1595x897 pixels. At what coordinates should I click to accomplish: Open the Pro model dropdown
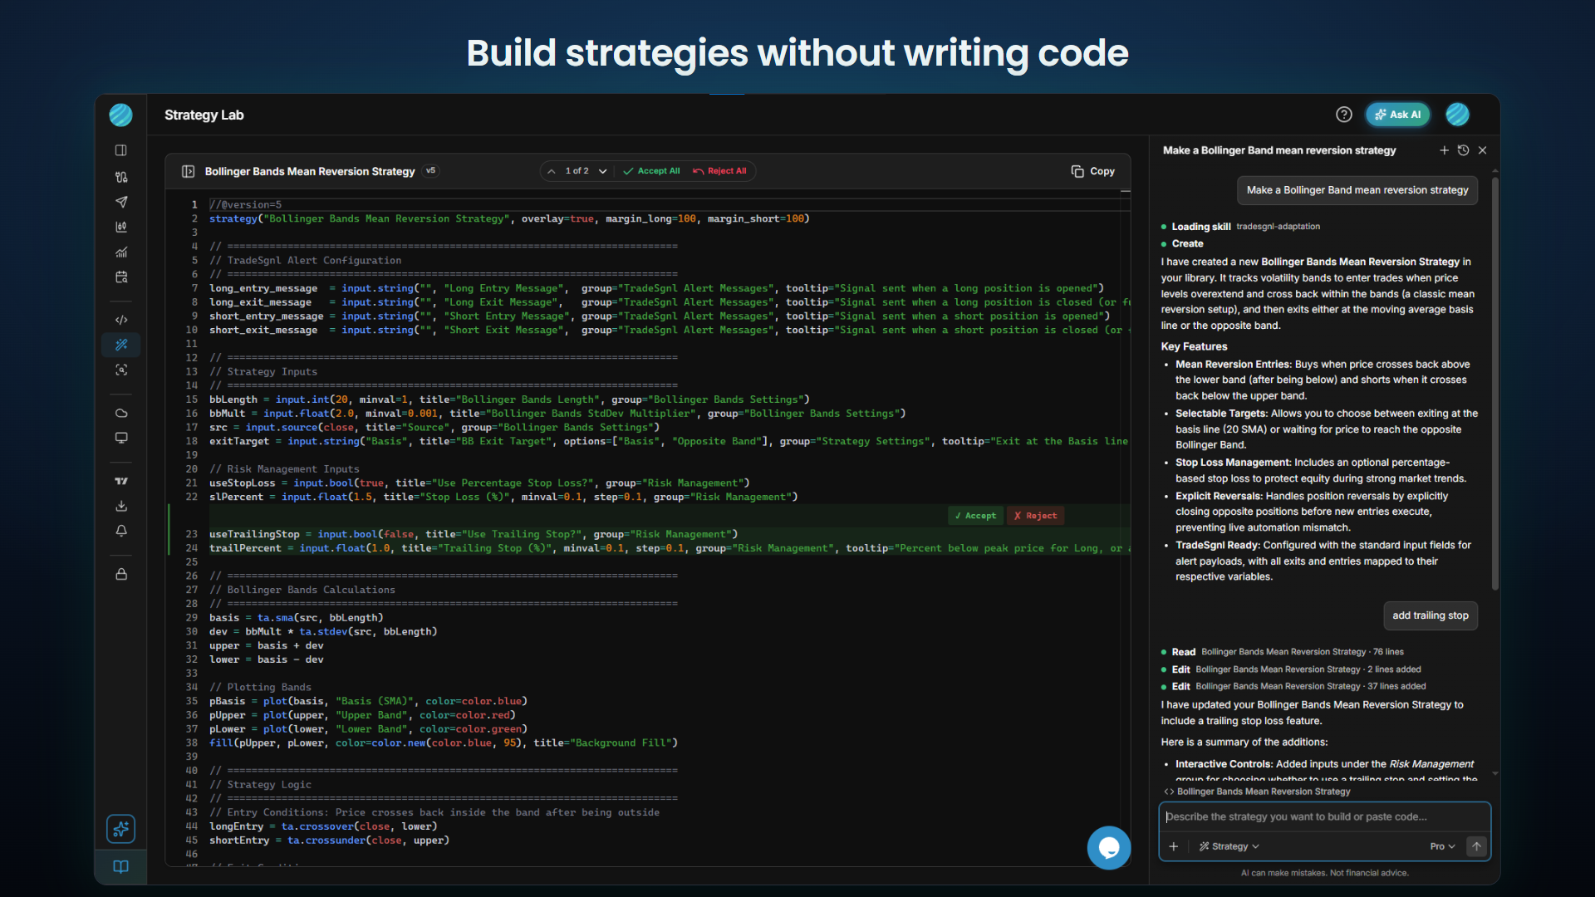pos(1443,846)
